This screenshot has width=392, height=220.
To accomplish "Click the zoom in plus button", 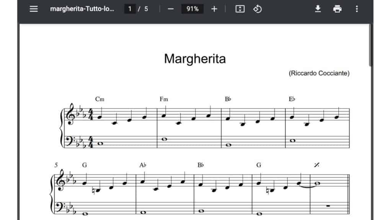I will coord(214,9).
